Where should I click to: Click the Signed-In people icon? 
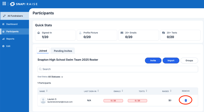tap(39, 33)
